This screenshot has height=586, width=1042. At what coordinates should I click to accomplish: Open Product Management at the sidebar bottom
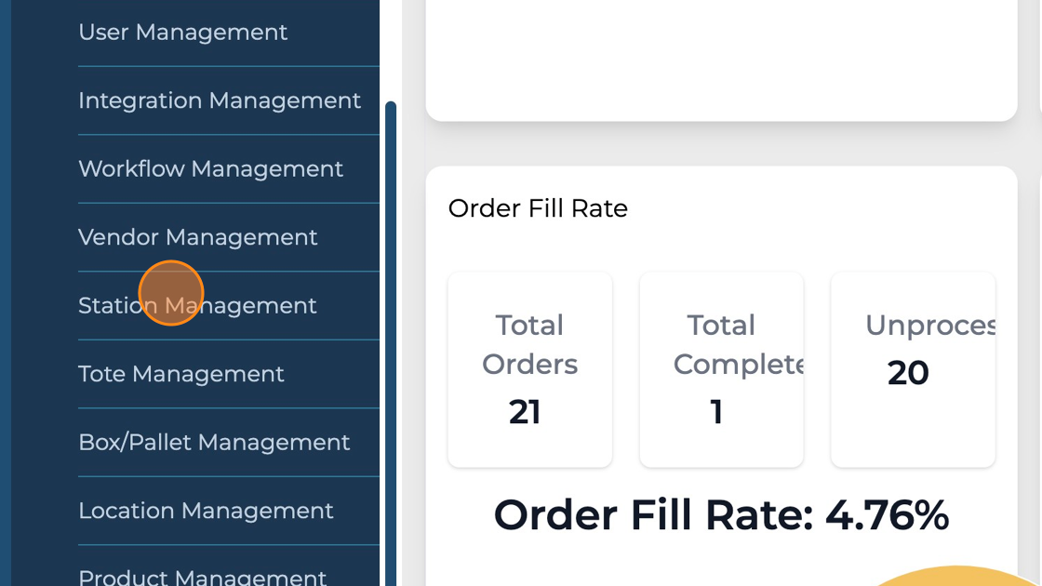[x=203, y=576]
